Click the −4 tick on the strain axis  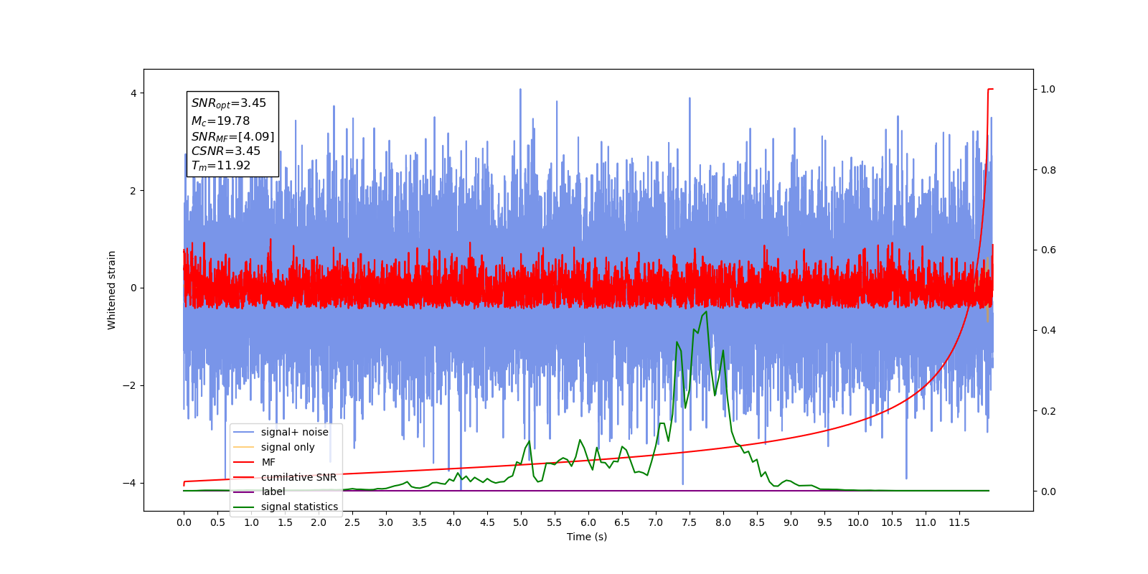(x=131, y=484)
